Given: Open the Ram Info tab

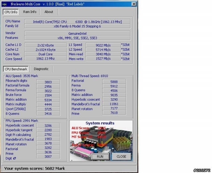Looking at the screenshot, I should (x=30, y=12).
